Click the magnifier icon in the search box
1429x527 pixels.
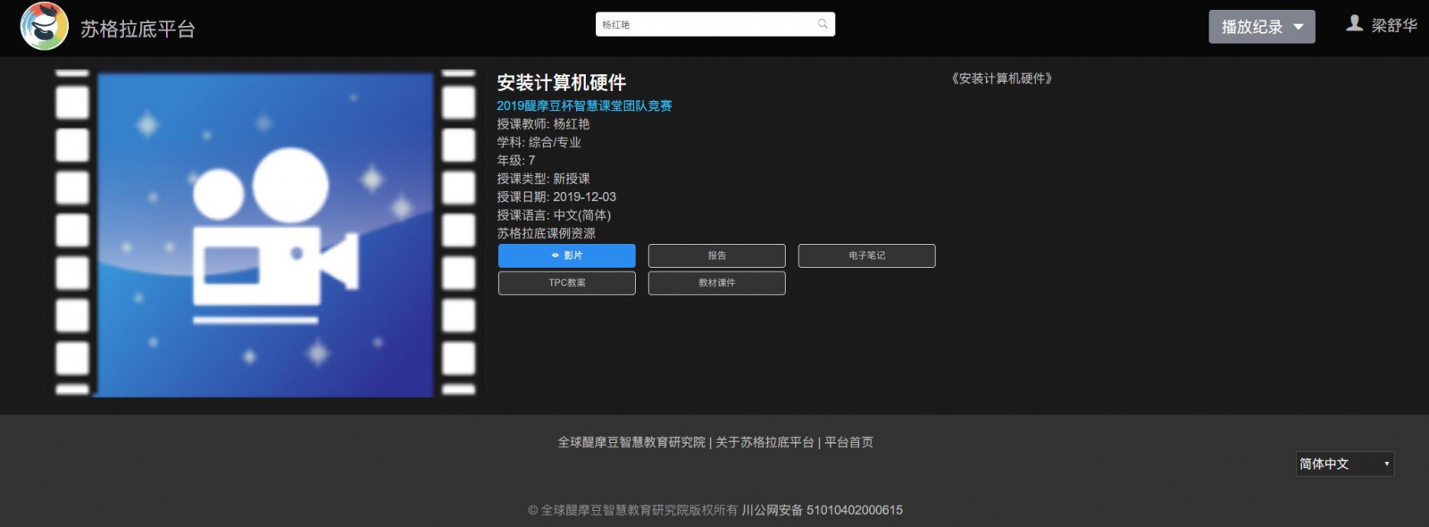tap(823, 24)
